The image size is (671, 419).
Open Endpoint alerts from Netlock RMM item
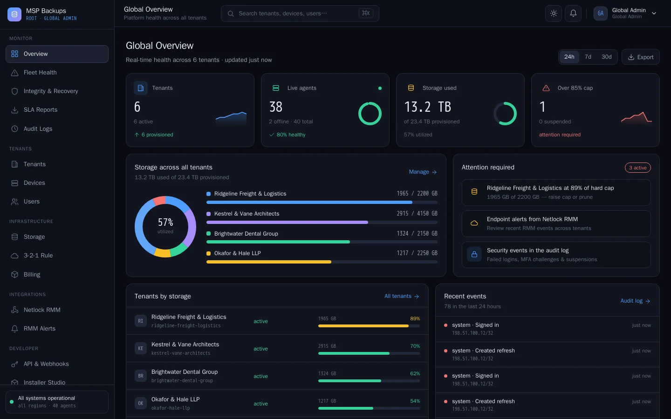[556, 223]
